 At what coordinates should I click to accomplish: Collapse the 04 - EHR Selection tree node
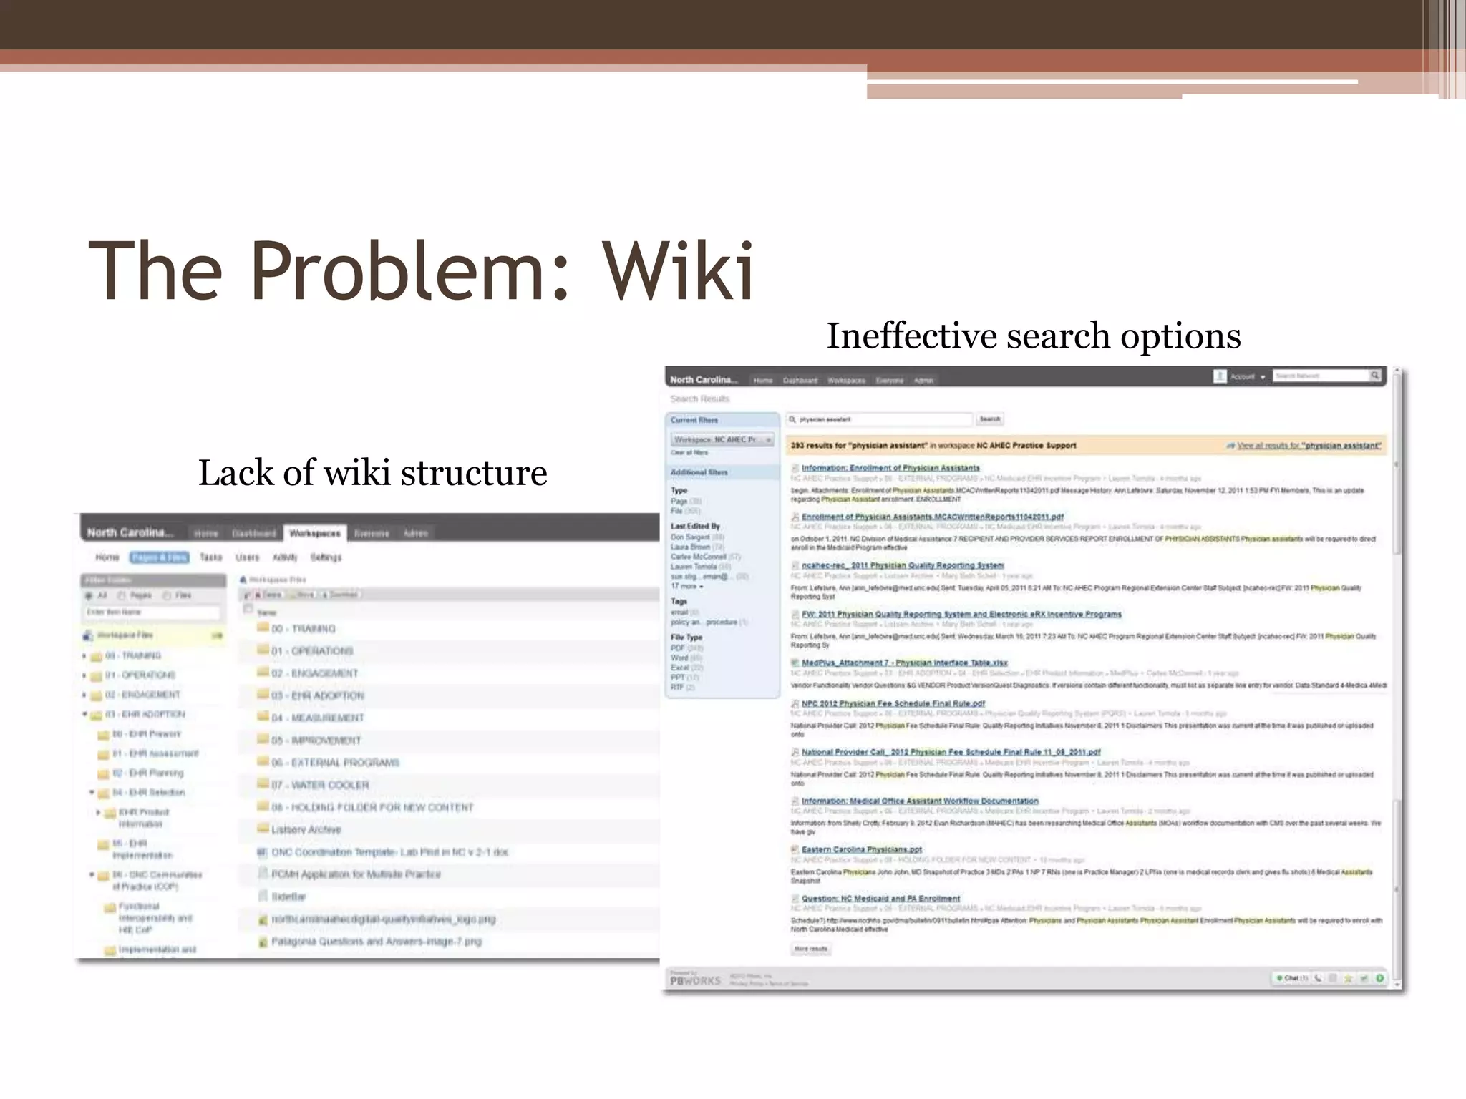[x=92, y=792]
